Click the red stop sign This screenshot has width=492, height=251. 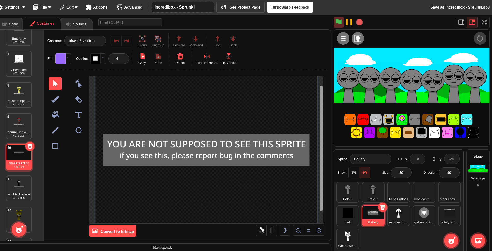359,22
